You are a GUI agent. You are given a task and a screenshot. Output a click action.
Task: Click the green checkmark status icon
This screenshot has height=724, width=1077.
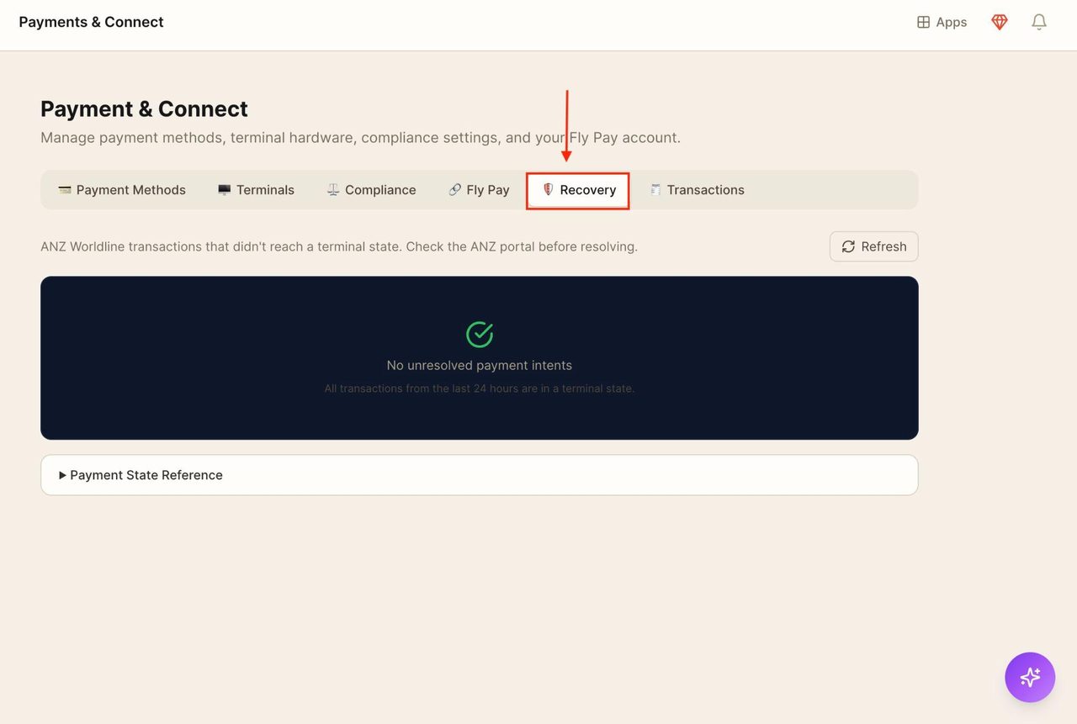coord(480,334)
